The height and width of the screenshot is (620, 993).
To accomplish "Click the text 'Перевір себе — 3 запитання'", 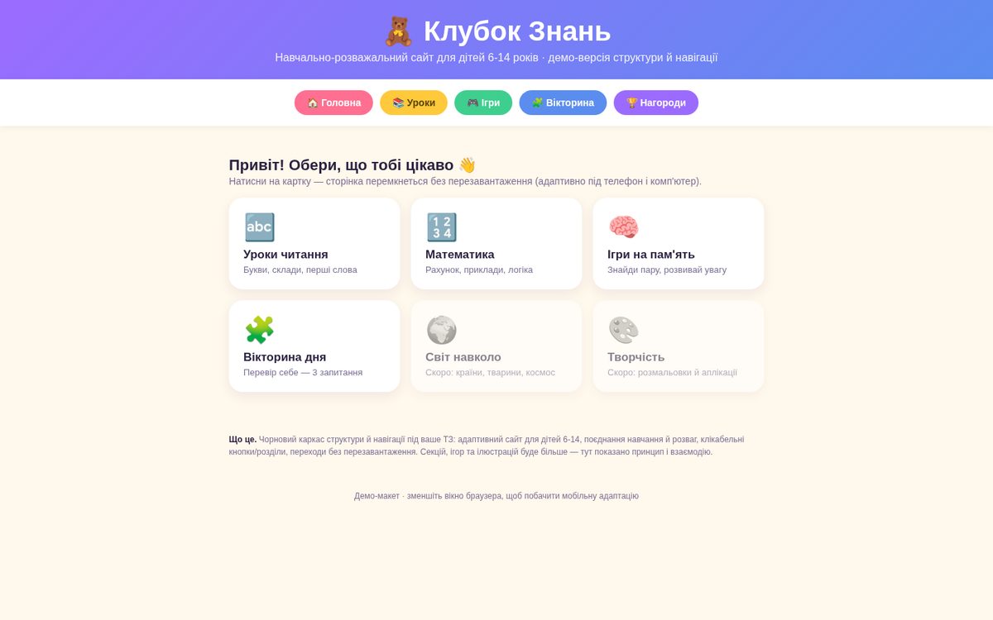I will click(303, 372).
